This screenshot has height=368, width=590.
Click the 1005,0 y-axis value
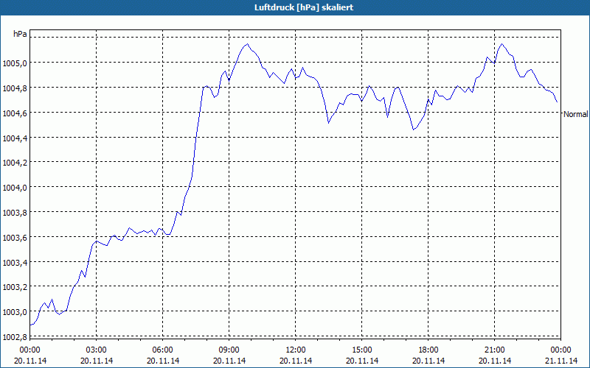[x=15, y=63]
